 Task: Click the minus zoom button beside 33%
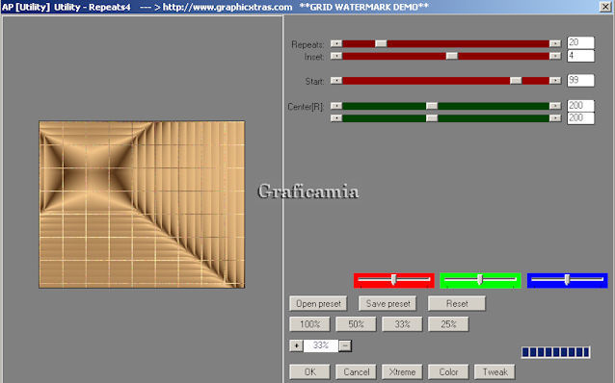(x=345, y=345)
